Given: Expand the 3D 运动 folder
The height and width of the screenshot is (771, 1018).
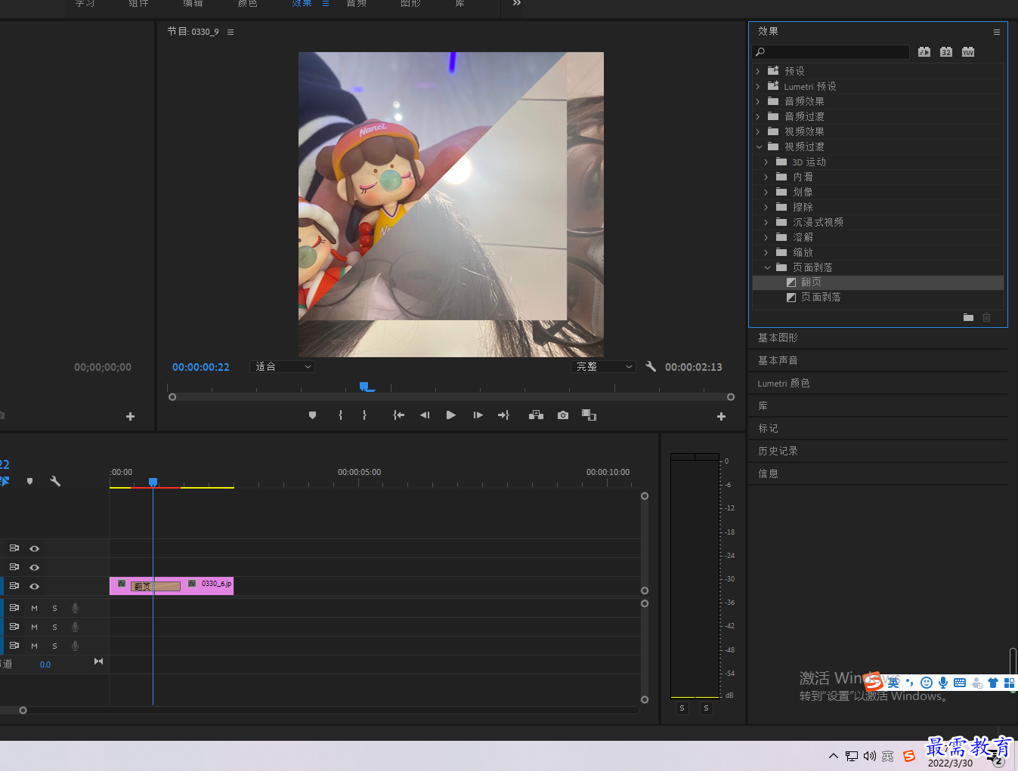Looking at the screenshot, I should 766,162.
